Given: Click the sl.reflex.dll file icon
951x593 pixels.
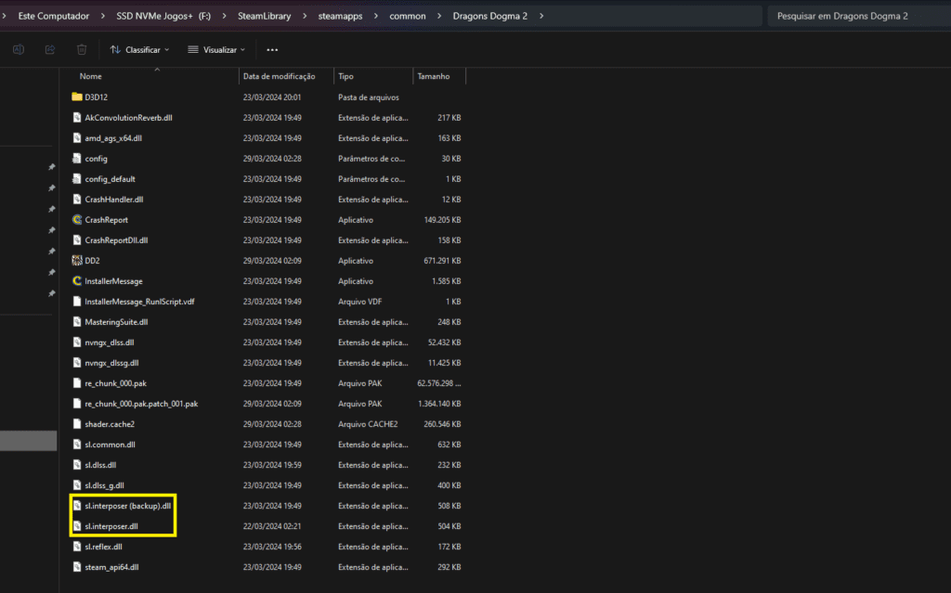Looking at the screenshot, I should pyautogui.click(x=77, y=547).
